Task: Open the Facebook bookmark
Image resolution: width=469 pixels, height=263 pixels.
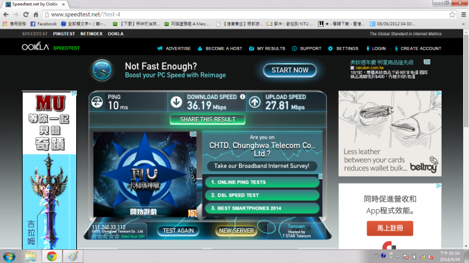Action: [44, 23]
